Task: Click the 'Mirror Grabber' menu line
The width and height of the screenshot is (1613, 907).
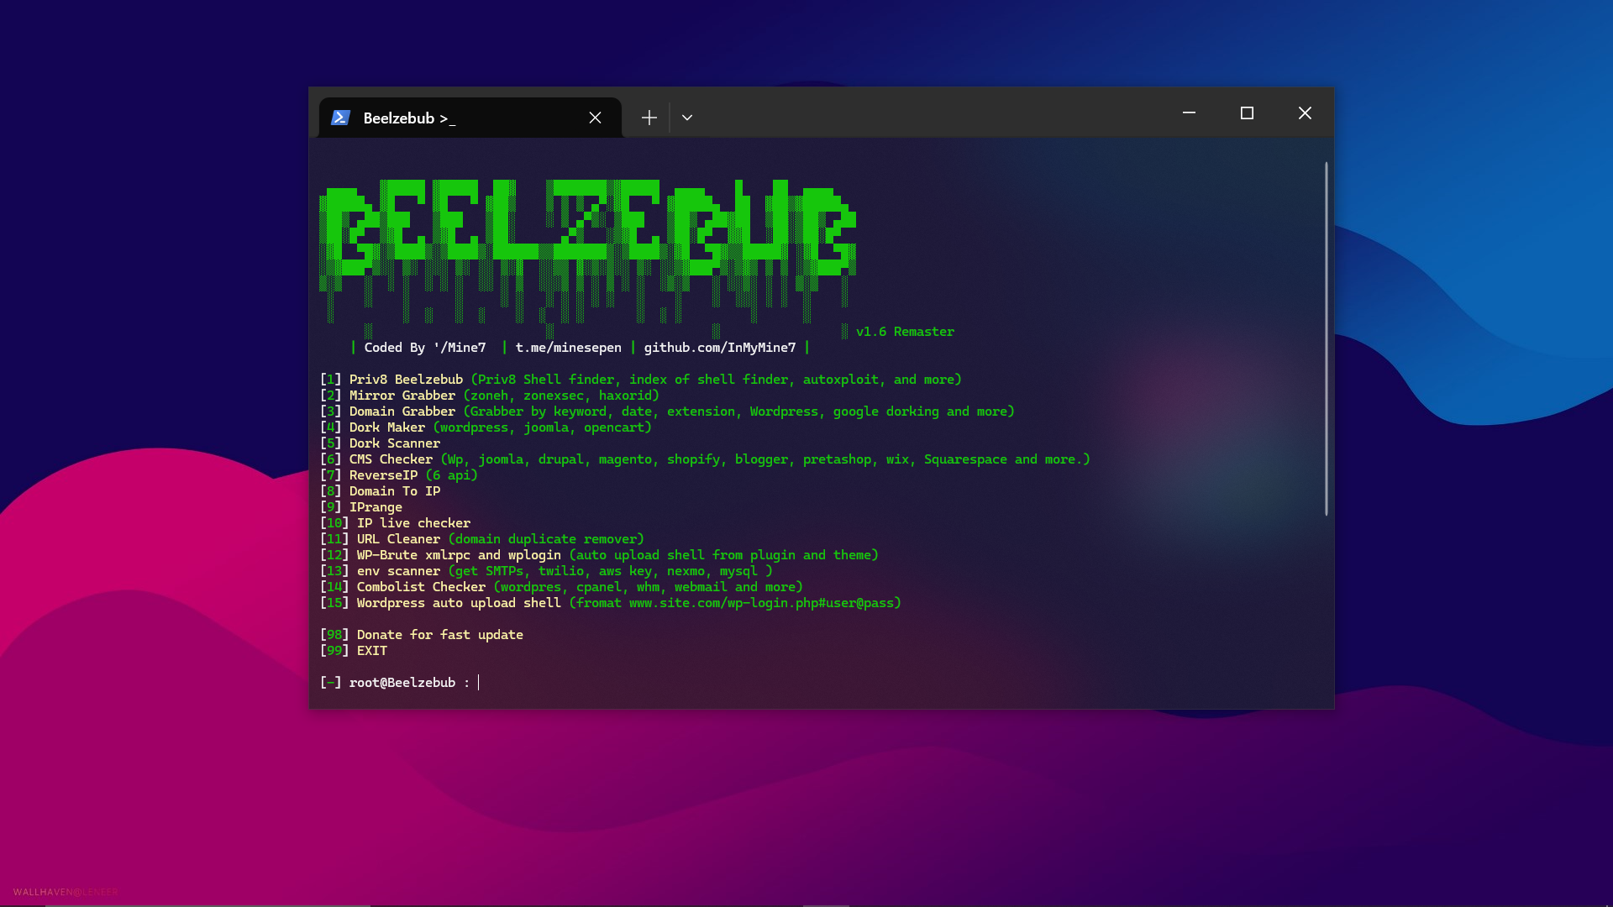Action: [490, 396]
